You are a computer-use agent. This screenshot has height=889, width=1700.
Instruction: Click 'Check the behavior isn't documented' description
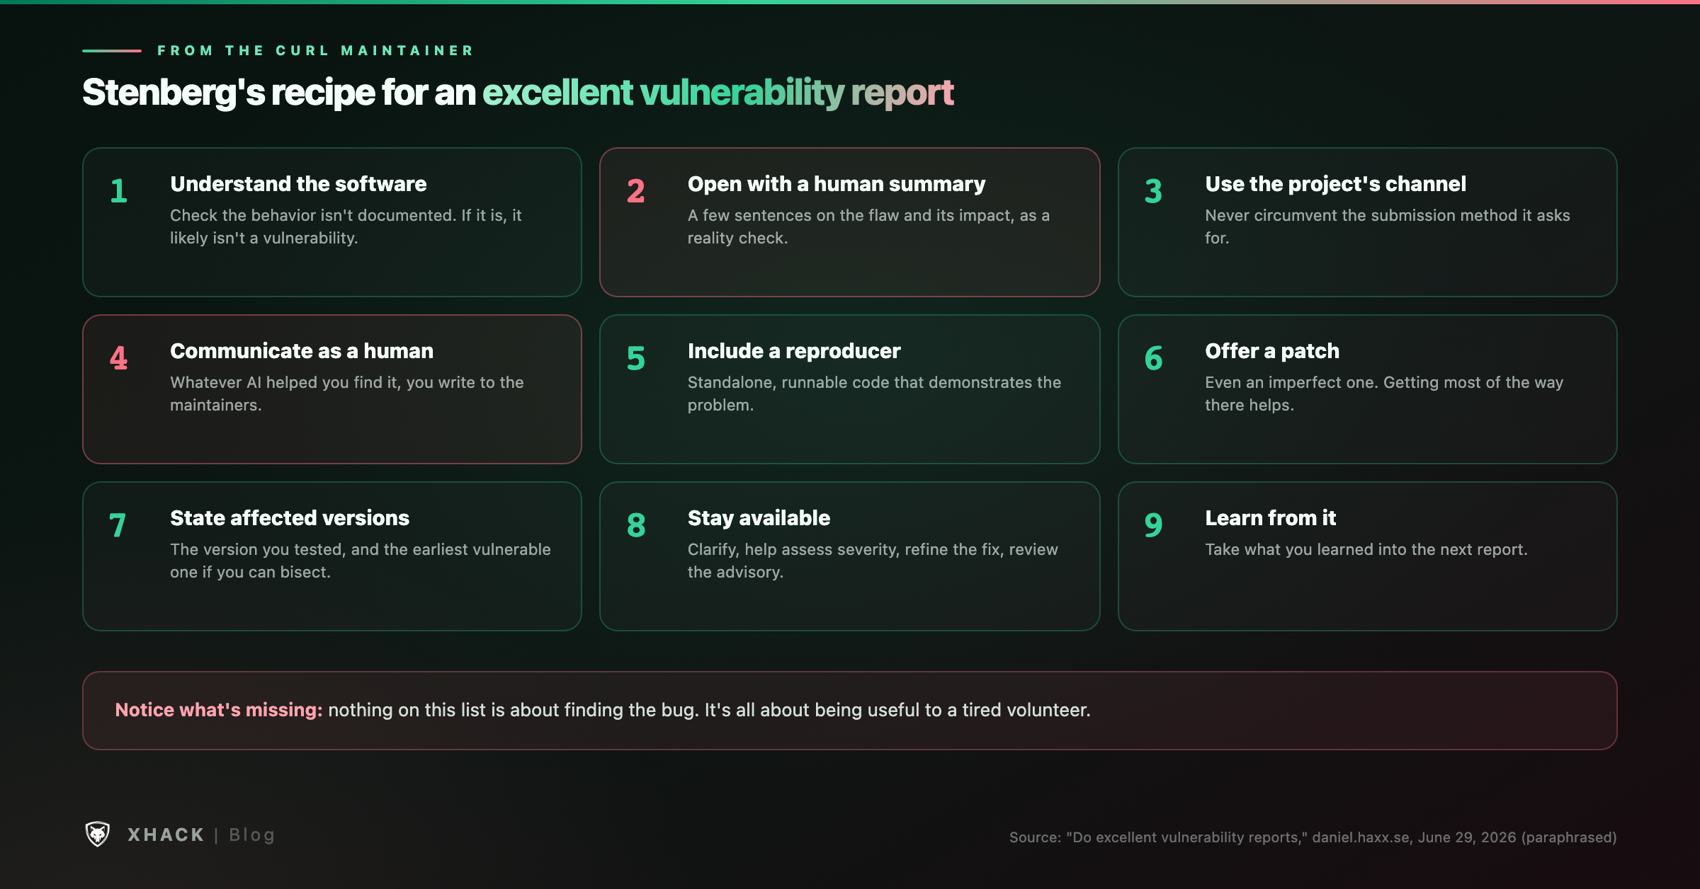[346, 226]
